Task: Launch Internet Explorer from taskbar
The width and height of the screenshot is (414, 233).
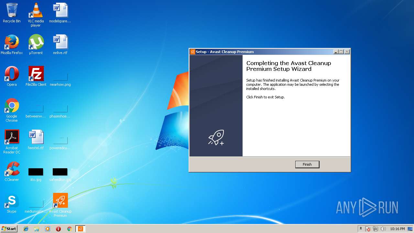Action: (26, 229)
